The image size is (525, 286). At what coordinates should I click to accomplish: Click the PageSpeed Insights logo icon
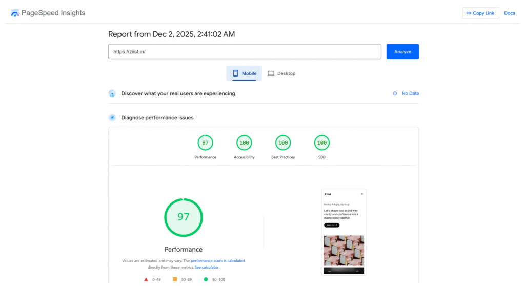(x=15, y=13)
